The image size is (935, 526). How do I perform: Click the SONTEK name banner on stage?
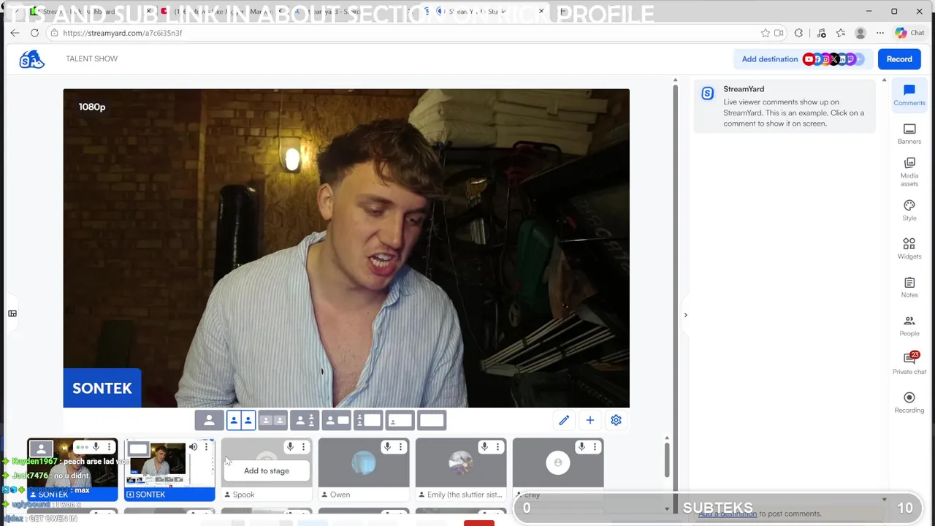[102, 388]
